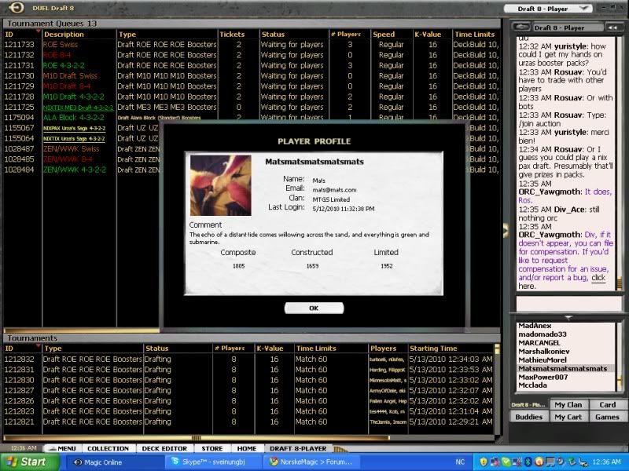
Task: Select the Games button
Action: [607, 417]
